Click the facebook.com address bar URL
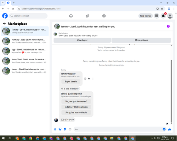Image resolution: width=177 pixels, height=141 pixels. [41, 9]
